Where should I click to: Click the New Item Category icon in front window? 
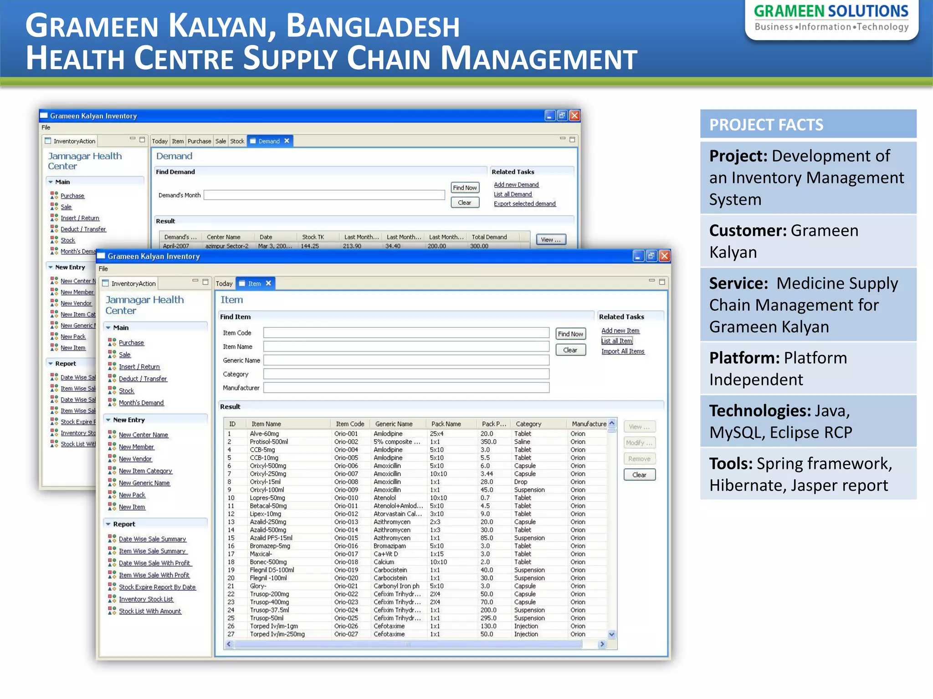112,471
